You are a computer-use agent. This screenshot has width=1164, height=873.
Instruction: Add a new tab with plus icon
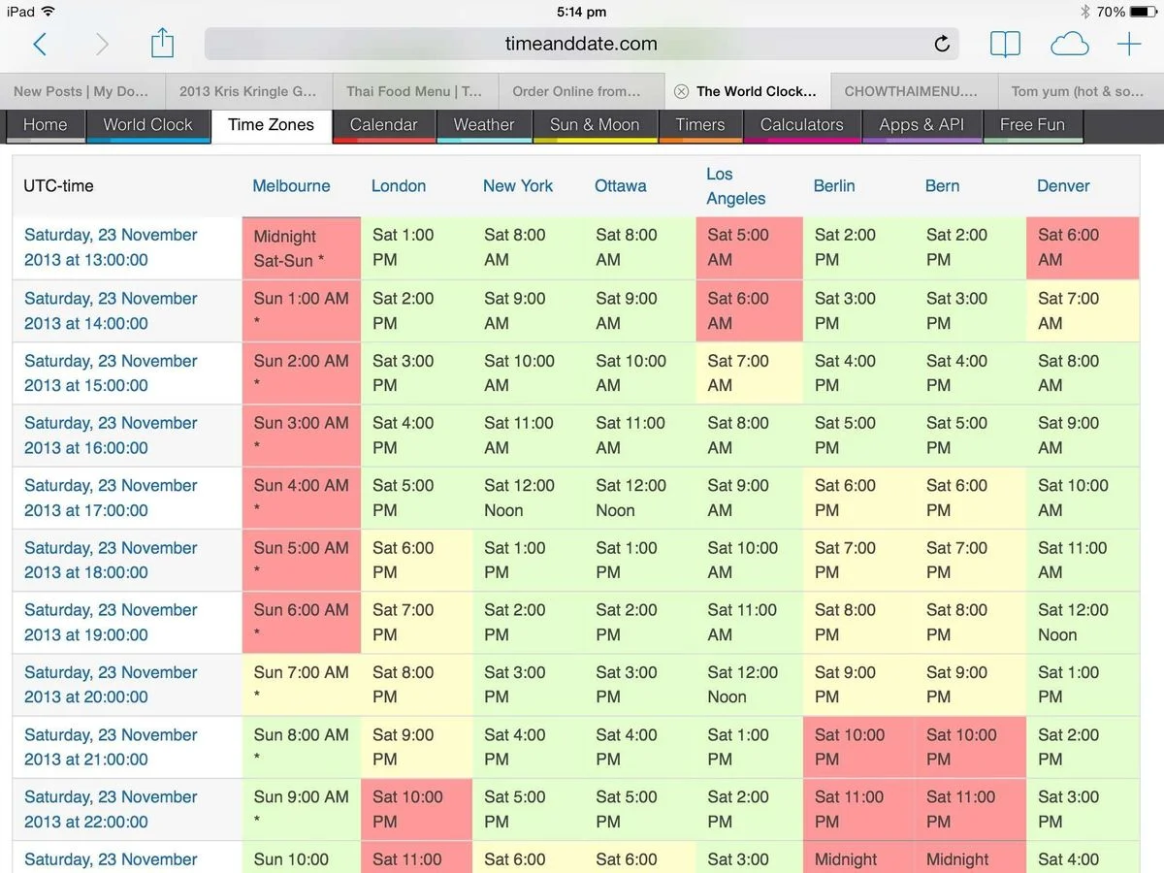(x=1128, y=44)
